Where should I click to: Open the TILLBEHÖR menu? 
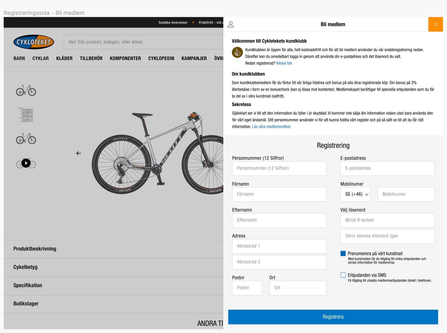pyautogui.click(x=91, y=58)
